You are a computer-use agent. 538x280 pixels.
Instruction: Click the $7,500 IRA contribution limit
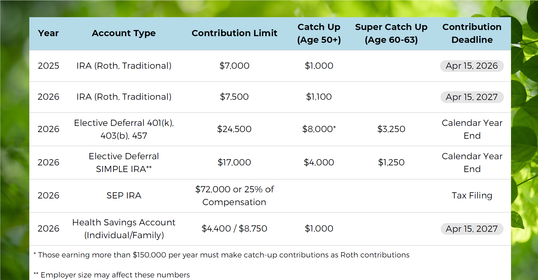point(234,97)
